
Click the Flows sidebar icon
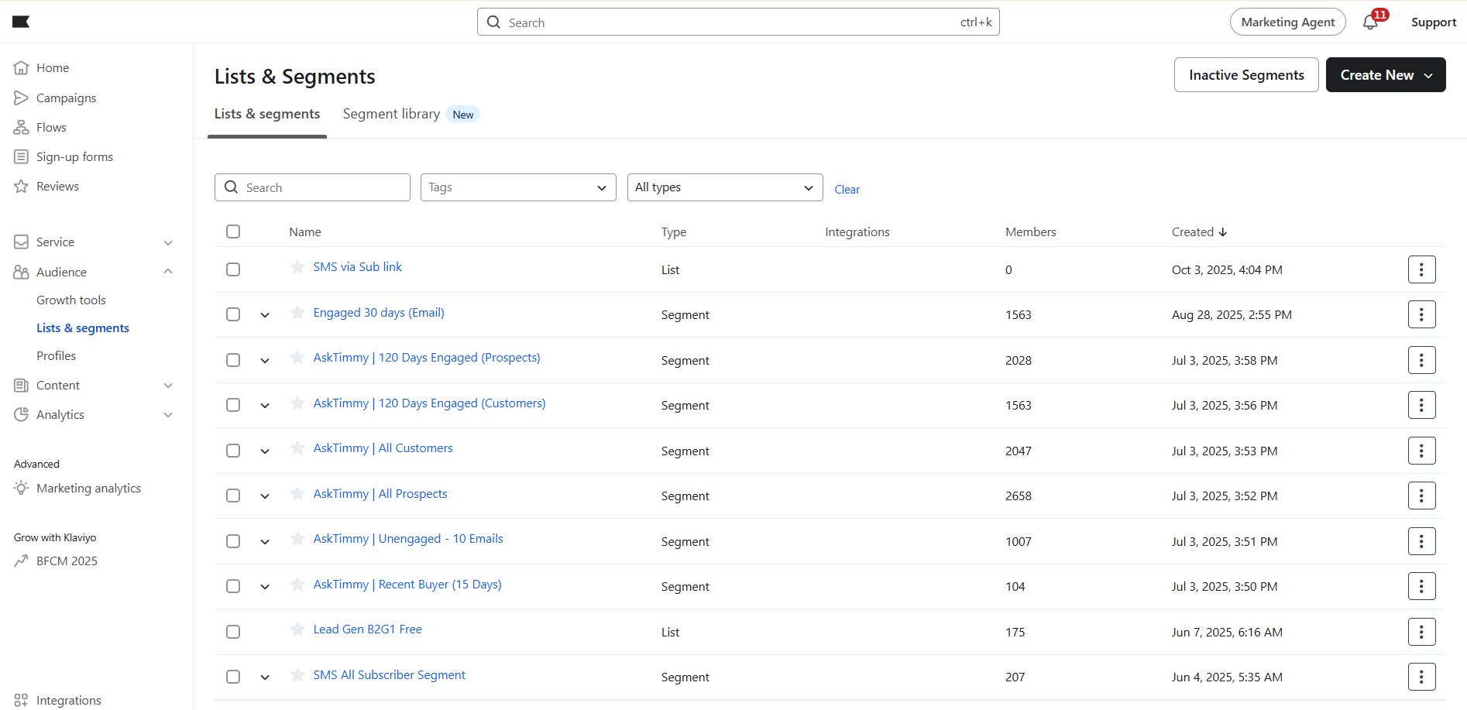pos(21,127)
